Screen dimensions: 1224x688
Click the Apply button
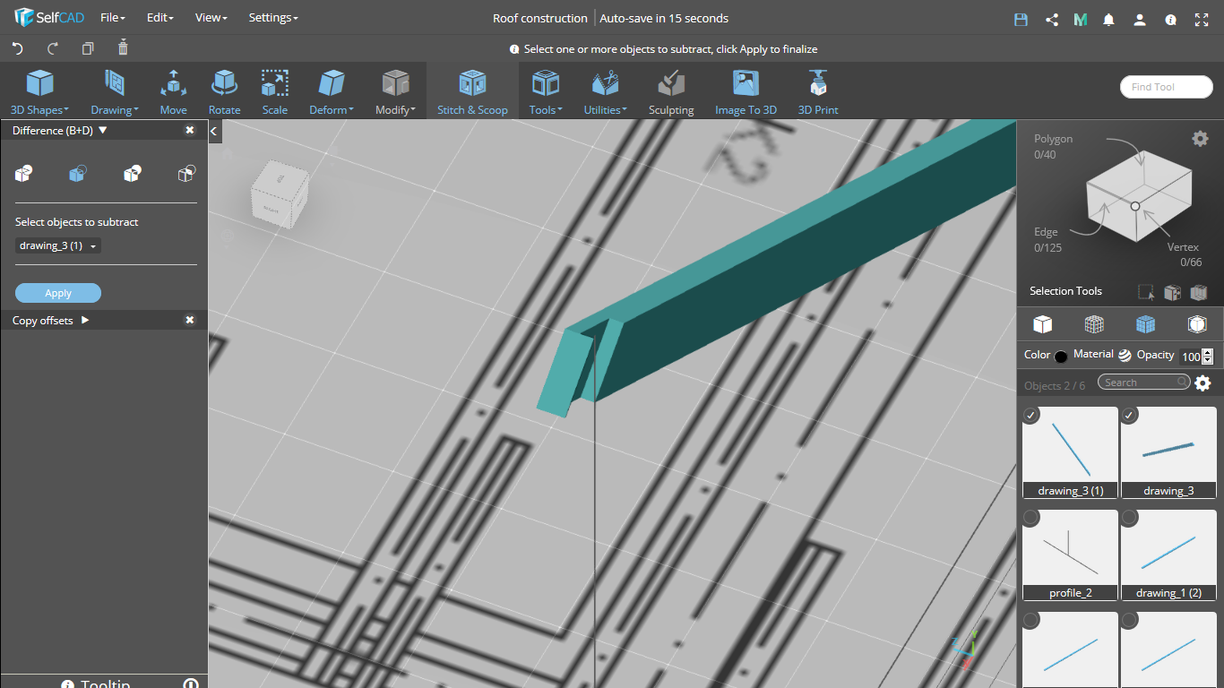coord(58,293)
